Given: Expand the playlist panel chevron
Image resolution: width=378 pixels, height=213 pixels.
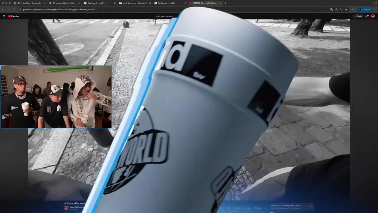Looking at the screenshot, I should tap(311, 207).
